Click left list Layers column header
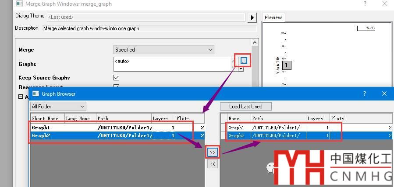Image resolution: width=394 pixels, height=187 pixels. (x=163, y=118)
